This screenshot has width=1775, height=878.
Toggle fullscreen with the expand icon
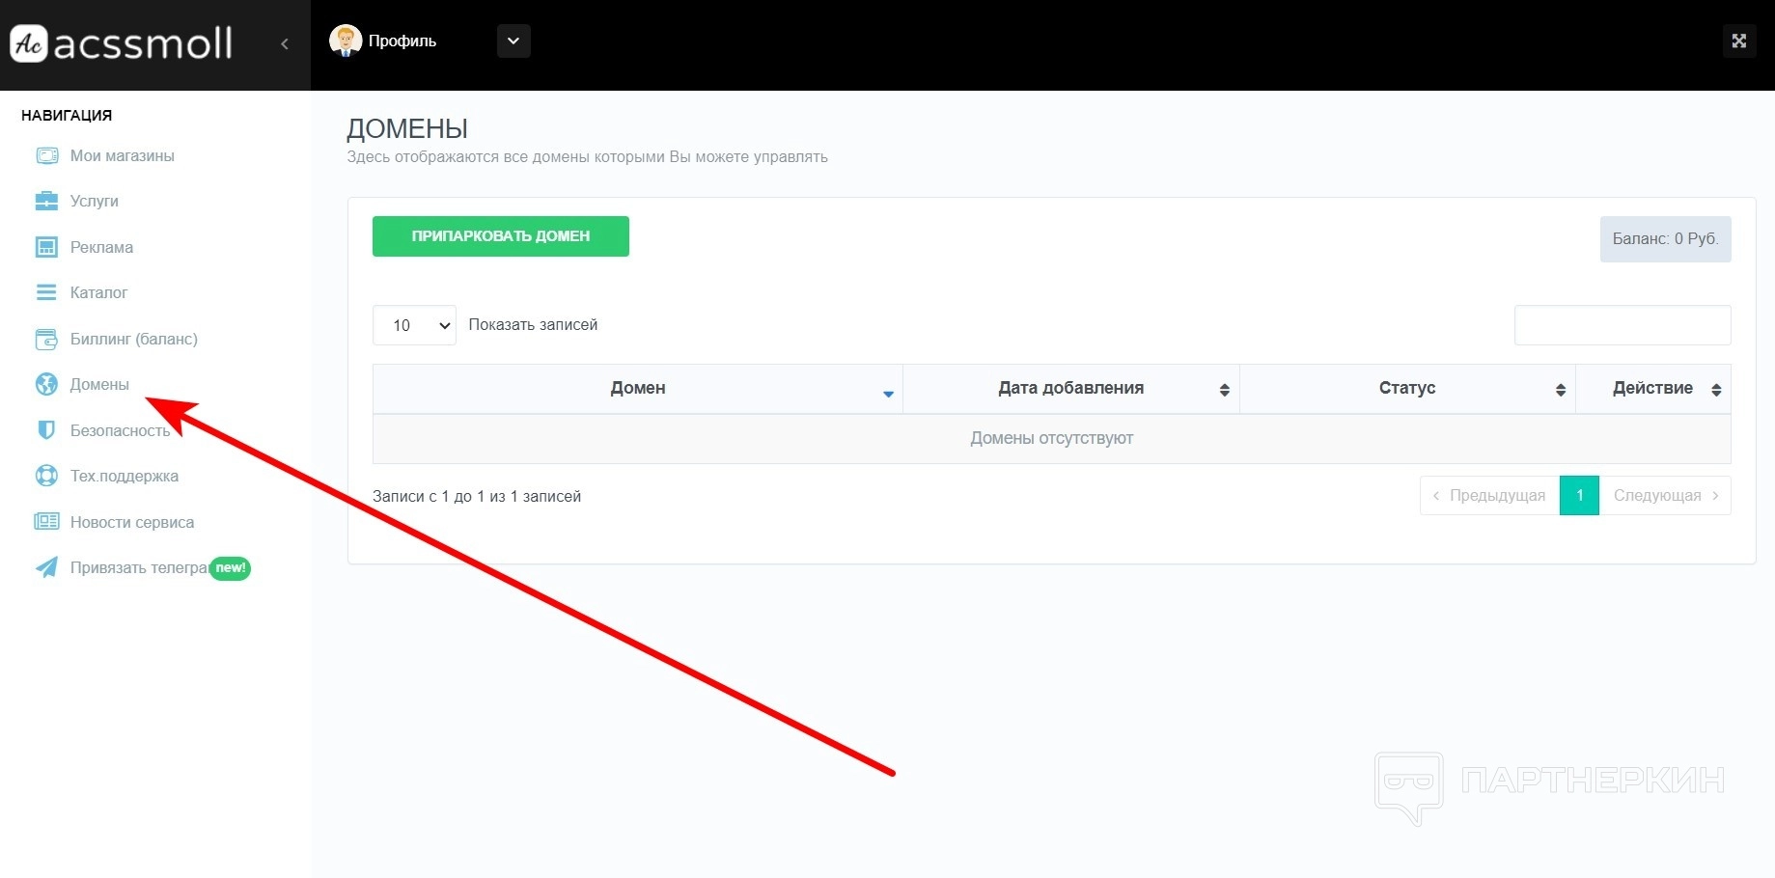coord(1739,41)
